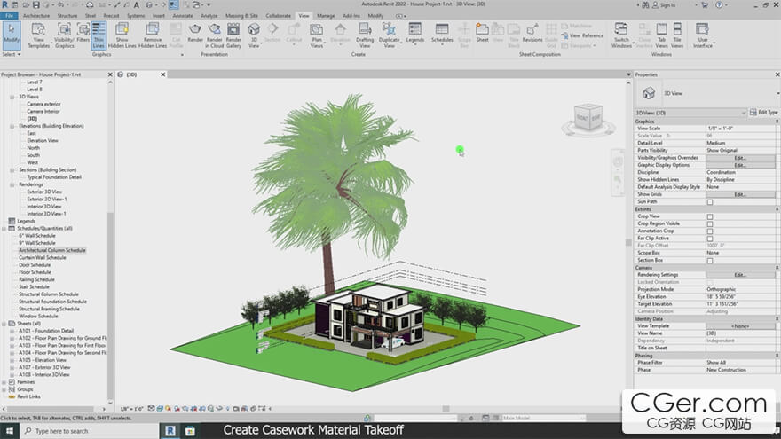This screenshot has height=439, width=781.
Task: Open the Revisions tool
Action: tap(532, 33)
